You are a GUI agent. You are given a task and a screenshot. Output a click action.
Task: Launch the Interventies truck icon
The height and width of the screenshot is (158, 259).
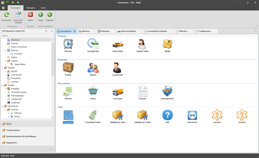118,44
